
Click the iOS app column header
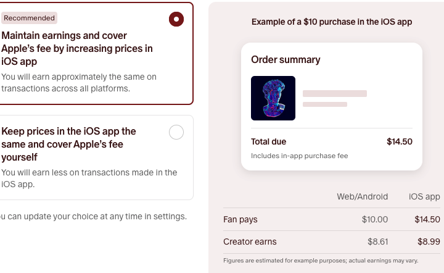point(424,196)
